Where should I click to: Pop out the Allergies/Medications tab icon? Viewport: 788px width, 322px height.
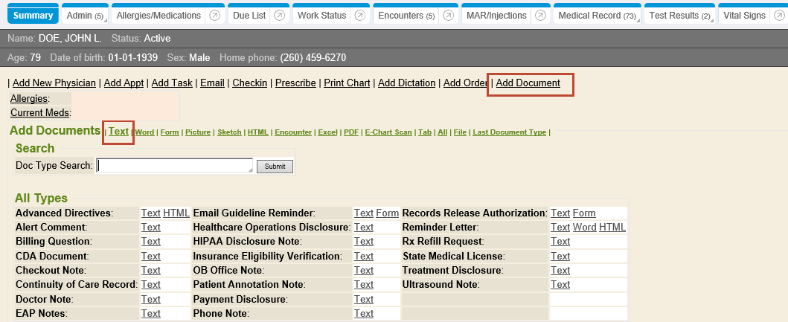[x=214, y=16]
